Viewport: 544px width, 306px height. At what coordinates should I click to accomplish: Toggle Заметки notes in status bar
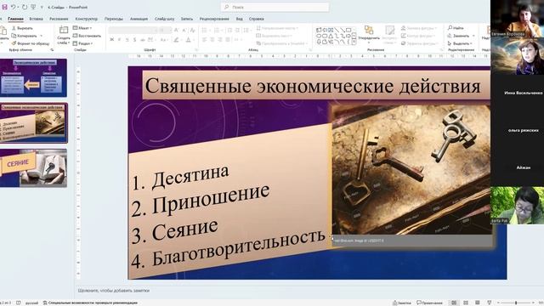(401, 303)
